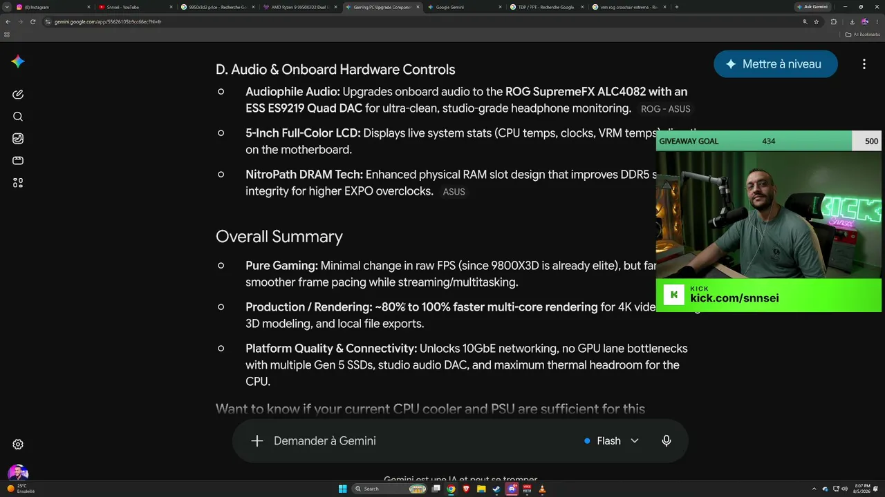Click the Gemini sparkle logo in sidebar
Image resolution: width=885 pixels, height=497 pixels.
point(18,62)
